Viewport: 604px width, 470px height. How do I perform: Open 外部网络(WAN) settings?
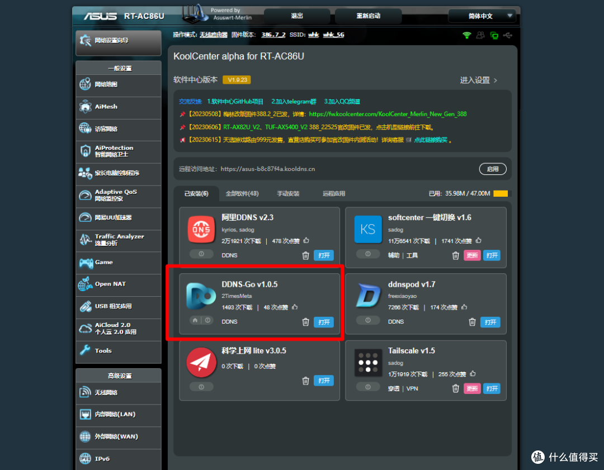(x=118, y=437)
